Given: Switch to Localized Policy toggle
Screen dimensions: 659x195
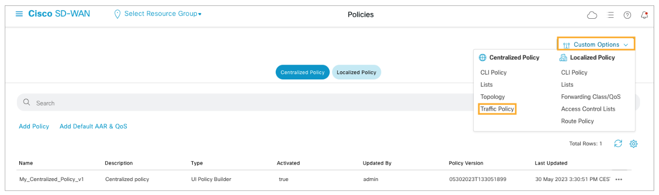Looking at the screenshot, I should [356, 72].
